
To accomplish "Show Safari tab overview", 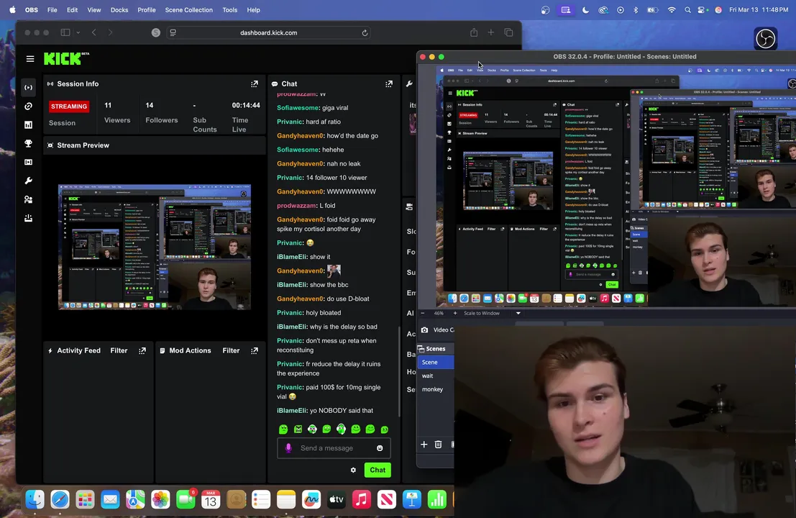I will (508, 32).
